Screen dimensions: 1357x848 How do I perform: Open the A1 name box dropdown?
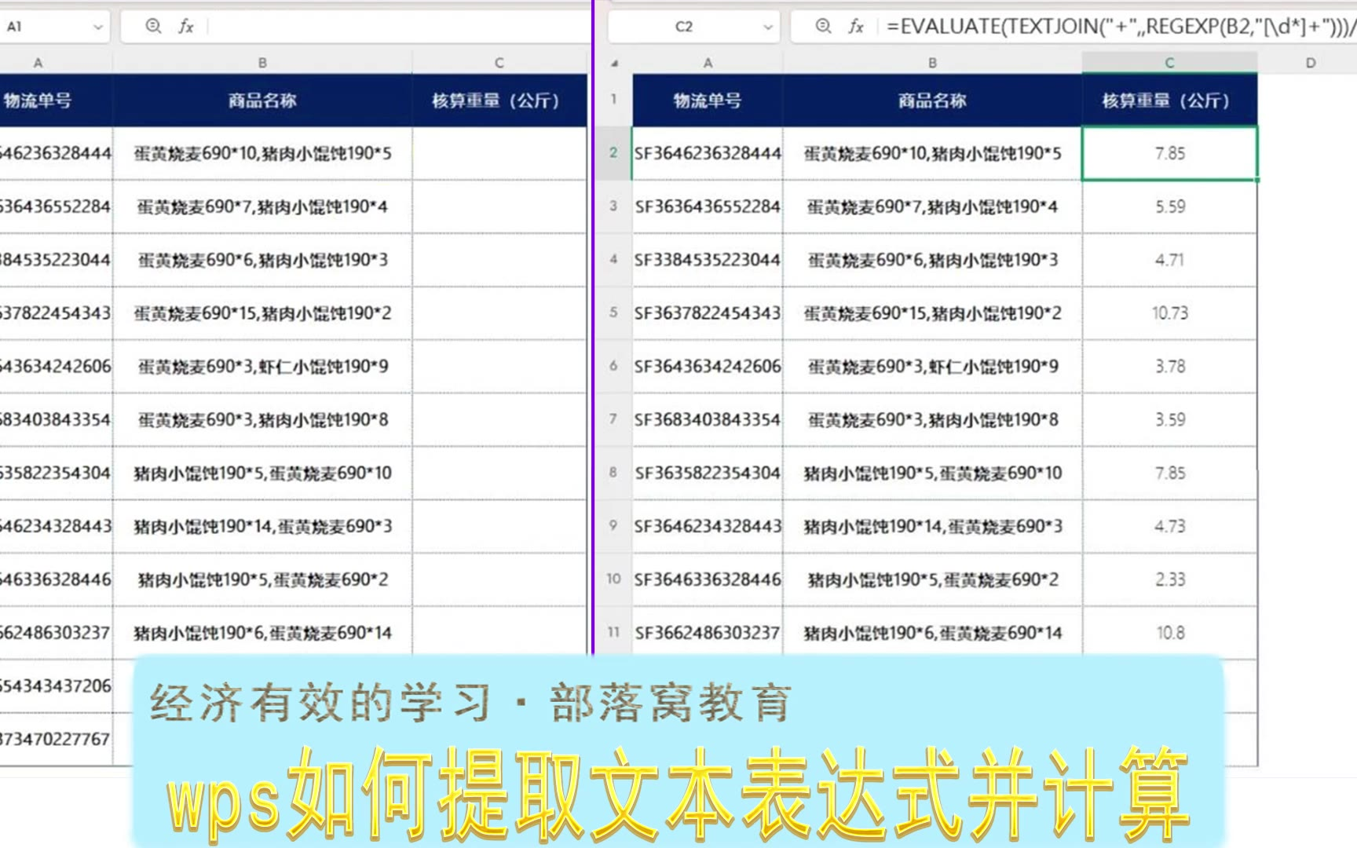(x=97, y=27)
